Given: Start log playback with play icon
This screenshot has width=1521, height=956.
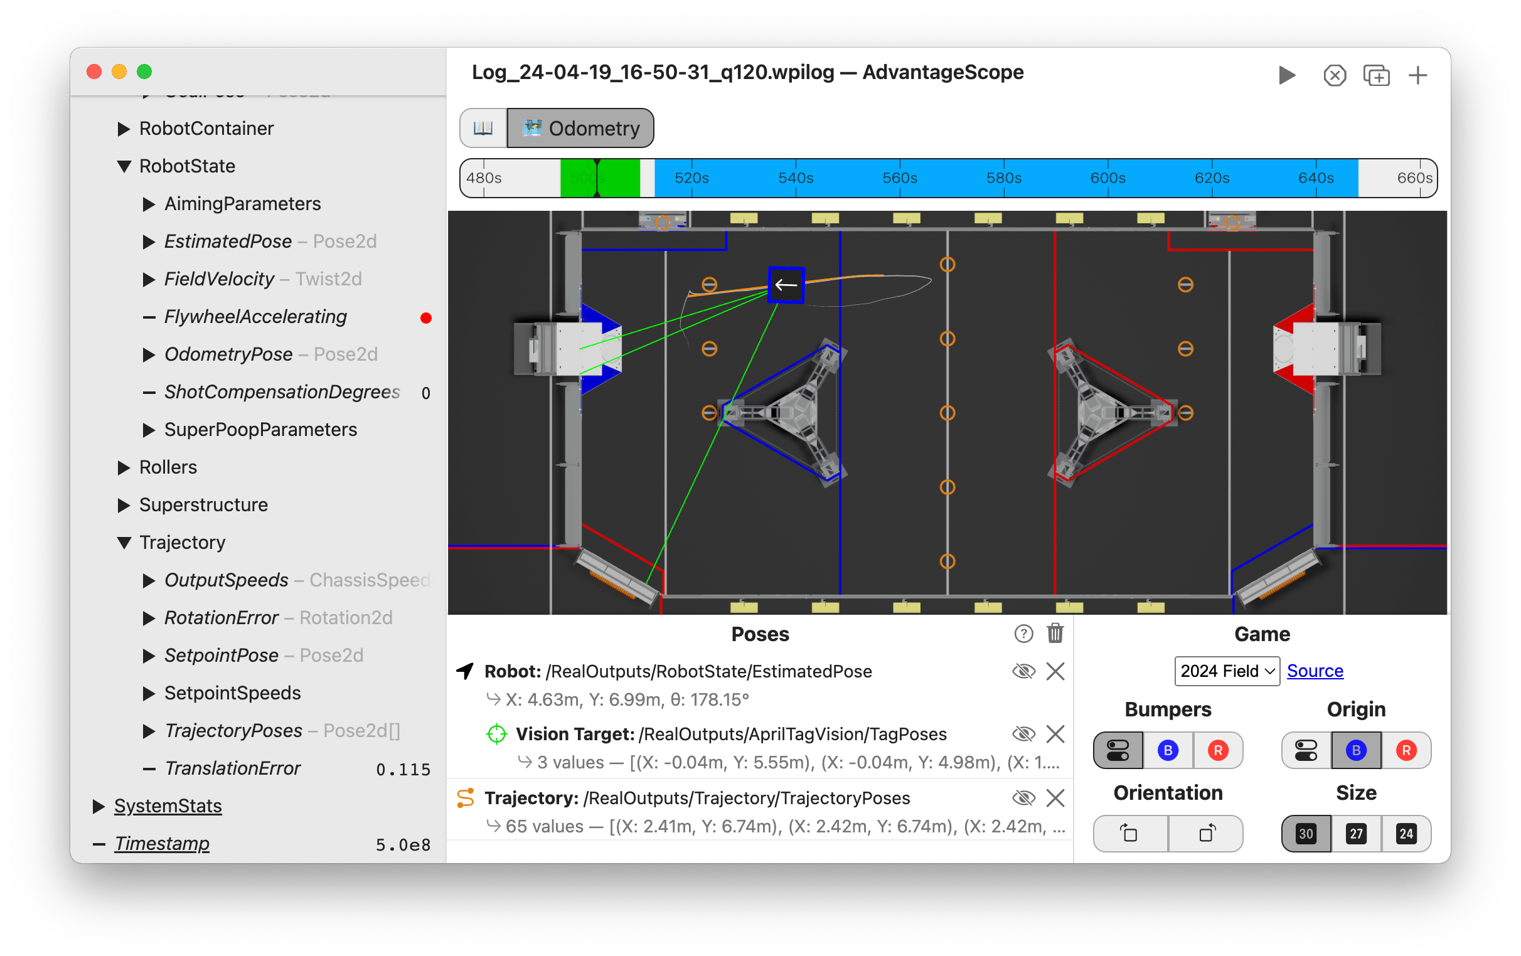Looking at the screenshot, I should 1287,75.
